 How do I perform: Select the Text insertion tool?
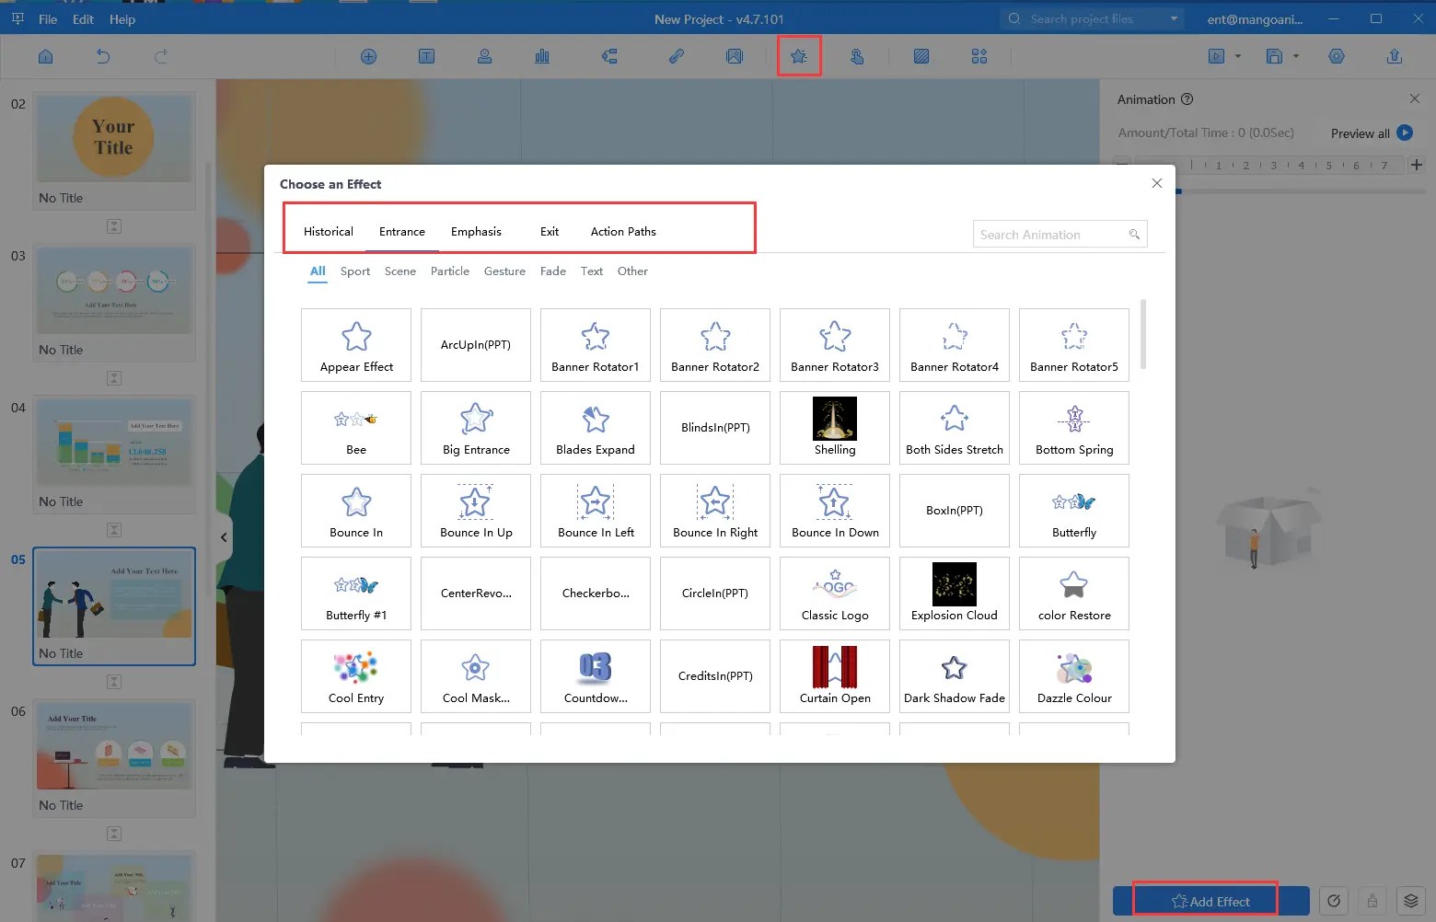(x=427, y=56)
